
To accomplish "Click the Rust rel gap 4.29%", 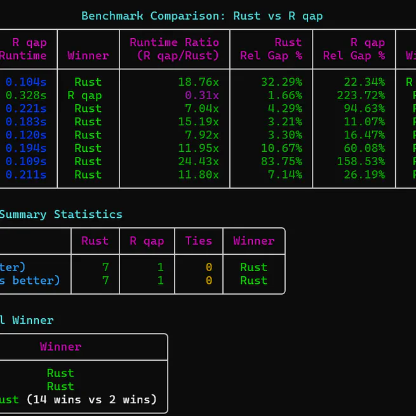I will click(285, 109).
